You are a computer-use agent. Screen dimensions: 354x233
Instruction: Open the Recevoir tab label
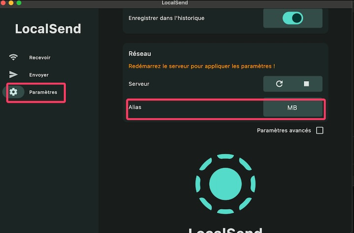39,58
